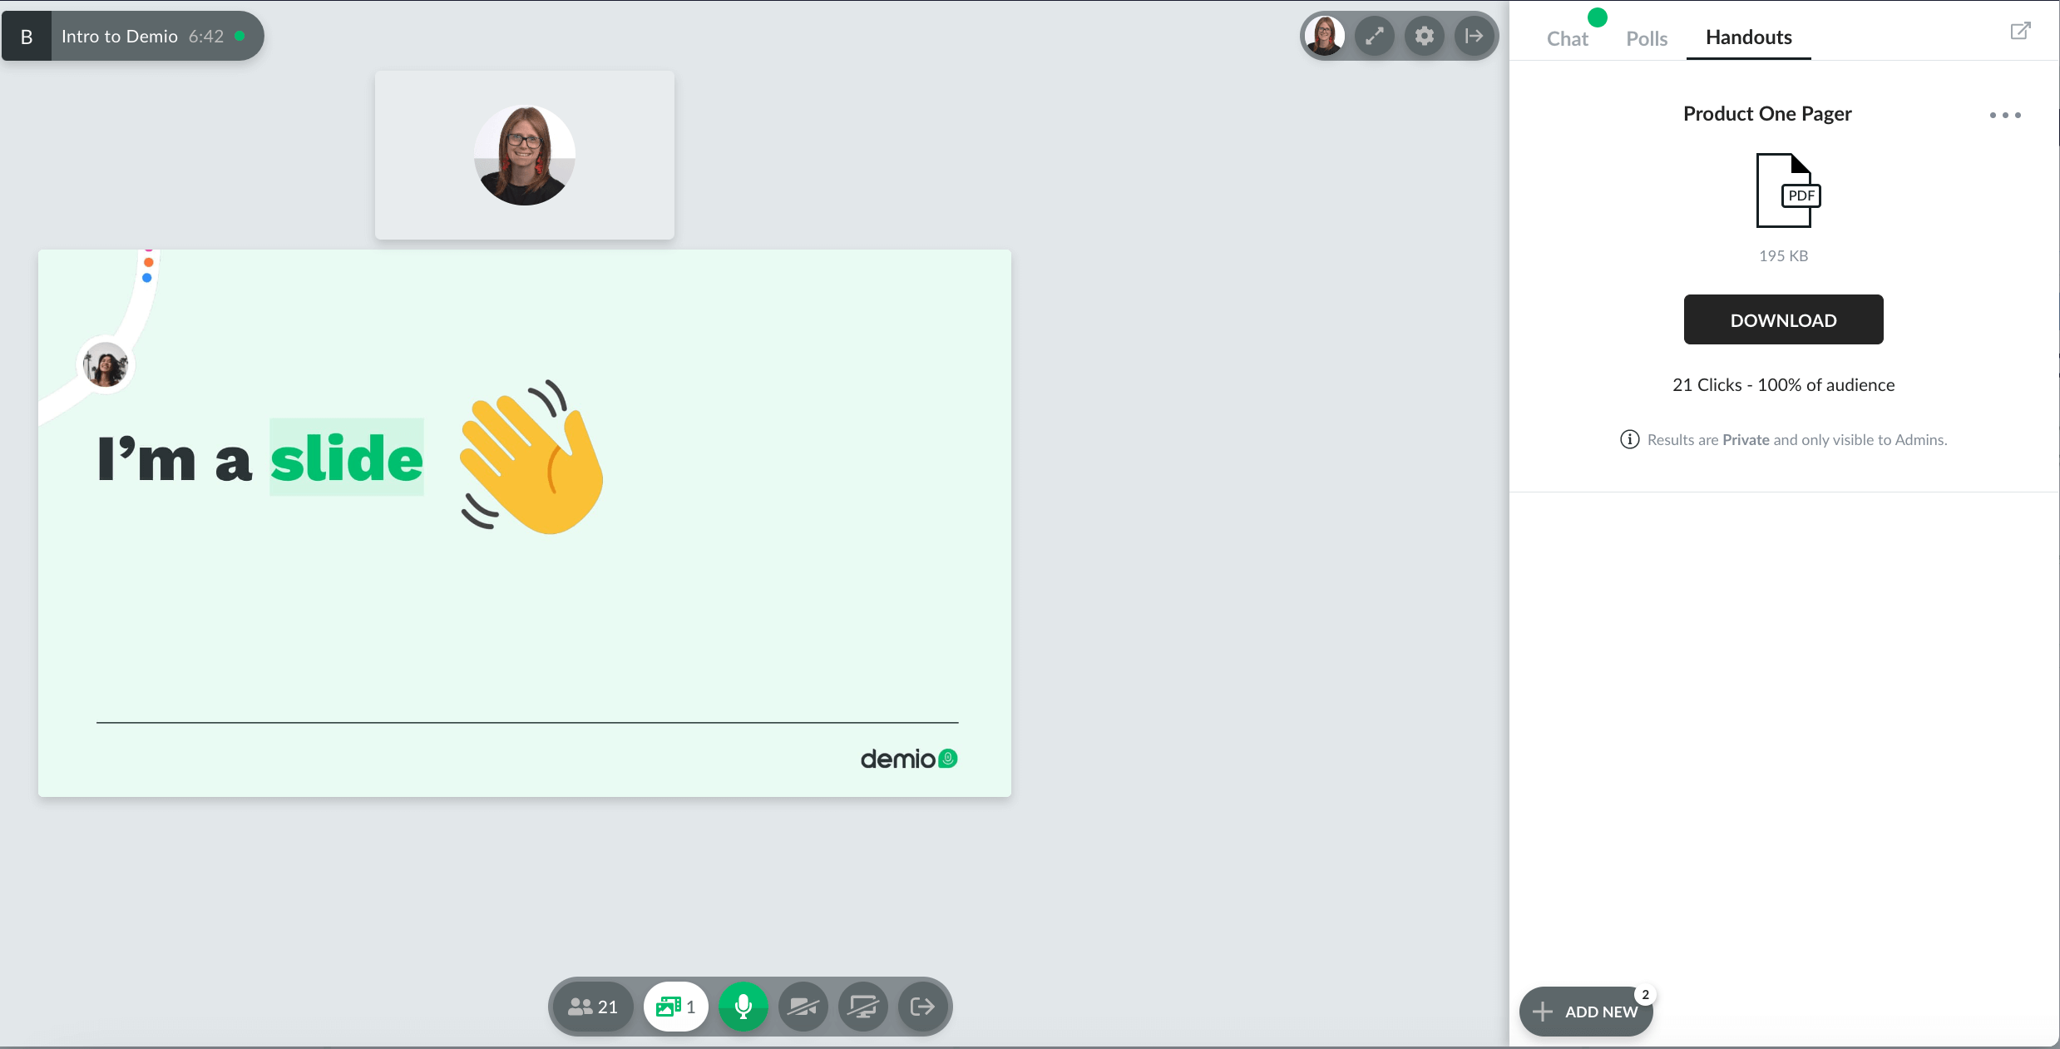Open the Product One Pager options menu

(2005, 115)
